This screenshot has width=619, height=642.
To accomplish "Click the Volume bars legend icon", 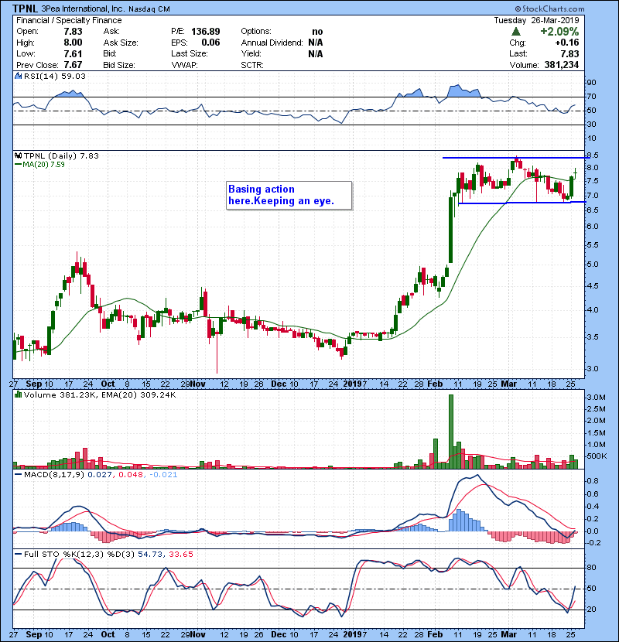I will point(18,394).
